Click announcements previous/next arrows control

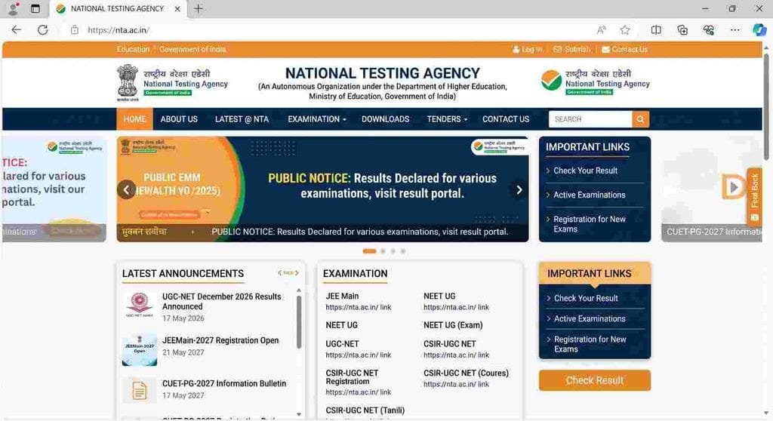coord(288,272)
